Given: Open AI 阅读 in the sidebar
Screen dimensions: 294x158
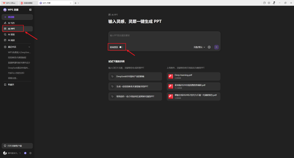Looking at the screenshot, I should pyautogui.click(x=17, y=40).
